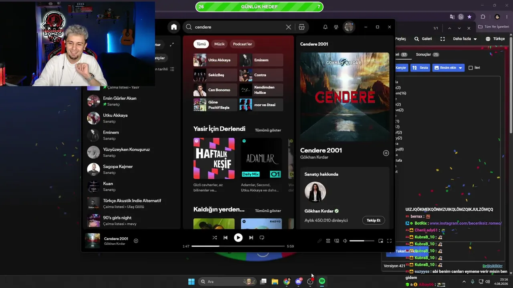The width and height of the screenshot is (513, 288).
Task: Open Spotify notifications bell
Action: coord(325,27)
